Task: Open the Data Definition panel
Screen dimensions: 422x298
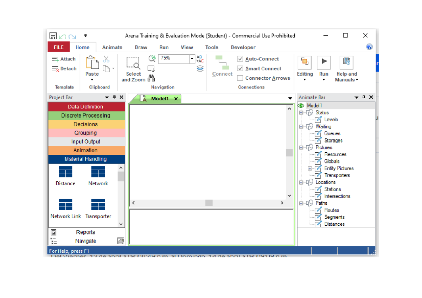Action: point(86,107)
